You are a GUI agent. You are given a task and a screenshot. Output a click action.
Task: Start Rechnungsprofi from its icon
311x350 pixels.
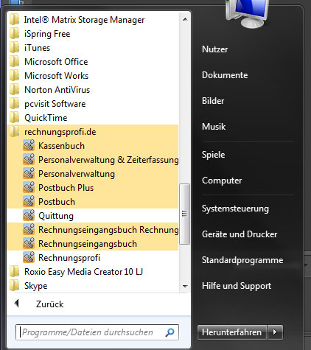pyautogui.click(x=29, y=258)
